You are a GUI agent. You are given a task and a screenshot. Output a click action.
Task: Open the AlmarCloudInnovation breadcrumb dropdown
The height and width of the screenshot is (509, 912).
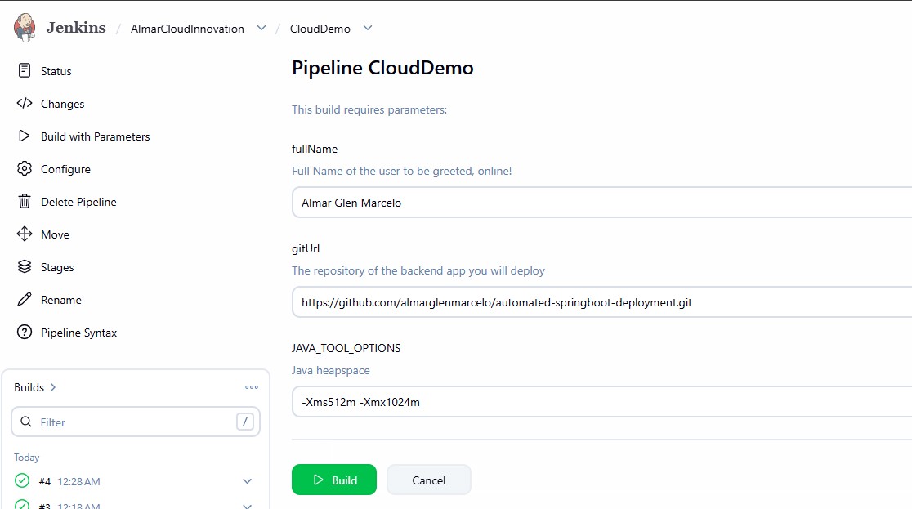click(262, 27)
